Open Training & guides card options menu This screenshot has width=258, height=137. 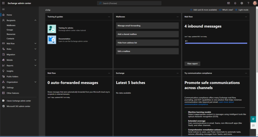click(109, 17)
